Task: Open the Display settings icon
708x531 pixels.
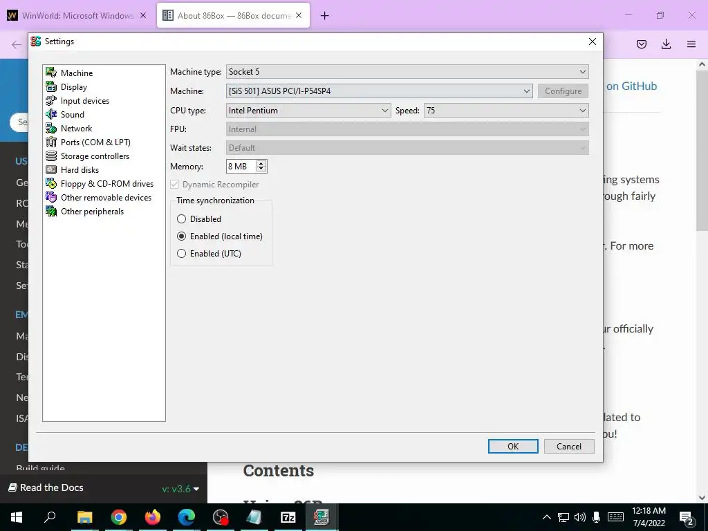Action: [x=51, y=86]
